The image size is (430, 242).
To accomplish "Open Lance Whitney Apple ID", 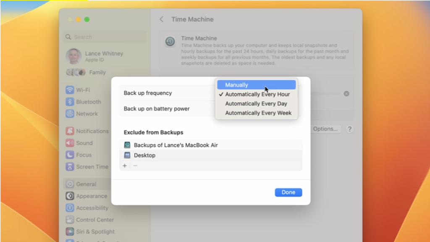I will 104,56.
